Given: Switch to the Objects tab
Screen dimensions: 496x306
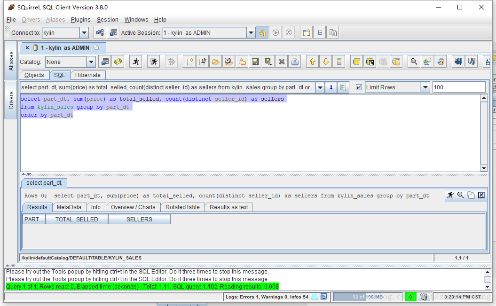Looking at the screenshot, I should tap(34, 75).
